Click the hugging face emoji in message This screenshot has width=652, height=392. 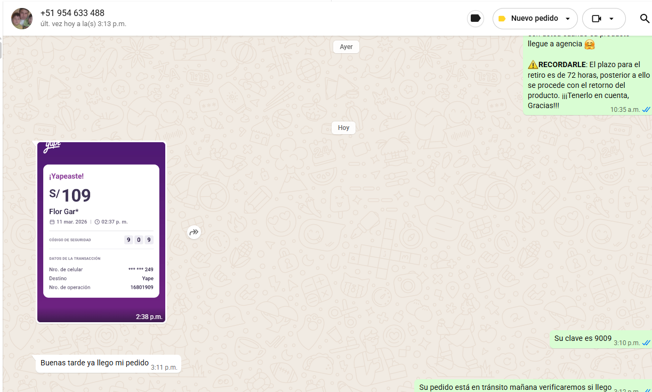[590, 45]
